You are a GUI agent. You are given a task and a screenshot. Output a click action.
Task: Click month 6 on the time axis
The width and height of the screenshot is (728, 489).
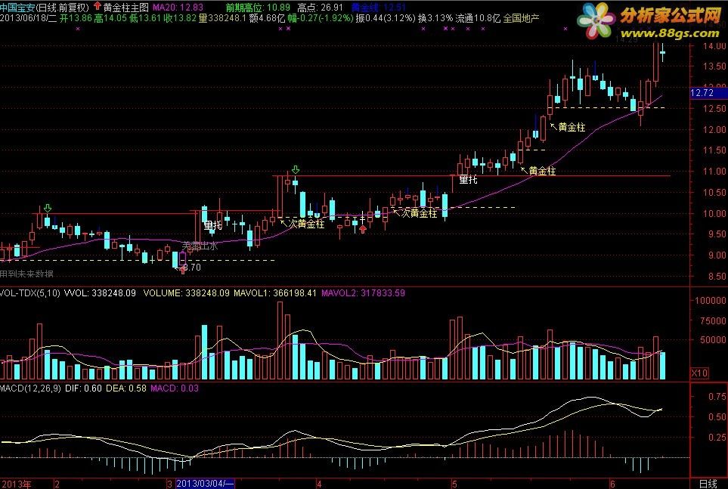pyautogui.click(x=612, y=484)
